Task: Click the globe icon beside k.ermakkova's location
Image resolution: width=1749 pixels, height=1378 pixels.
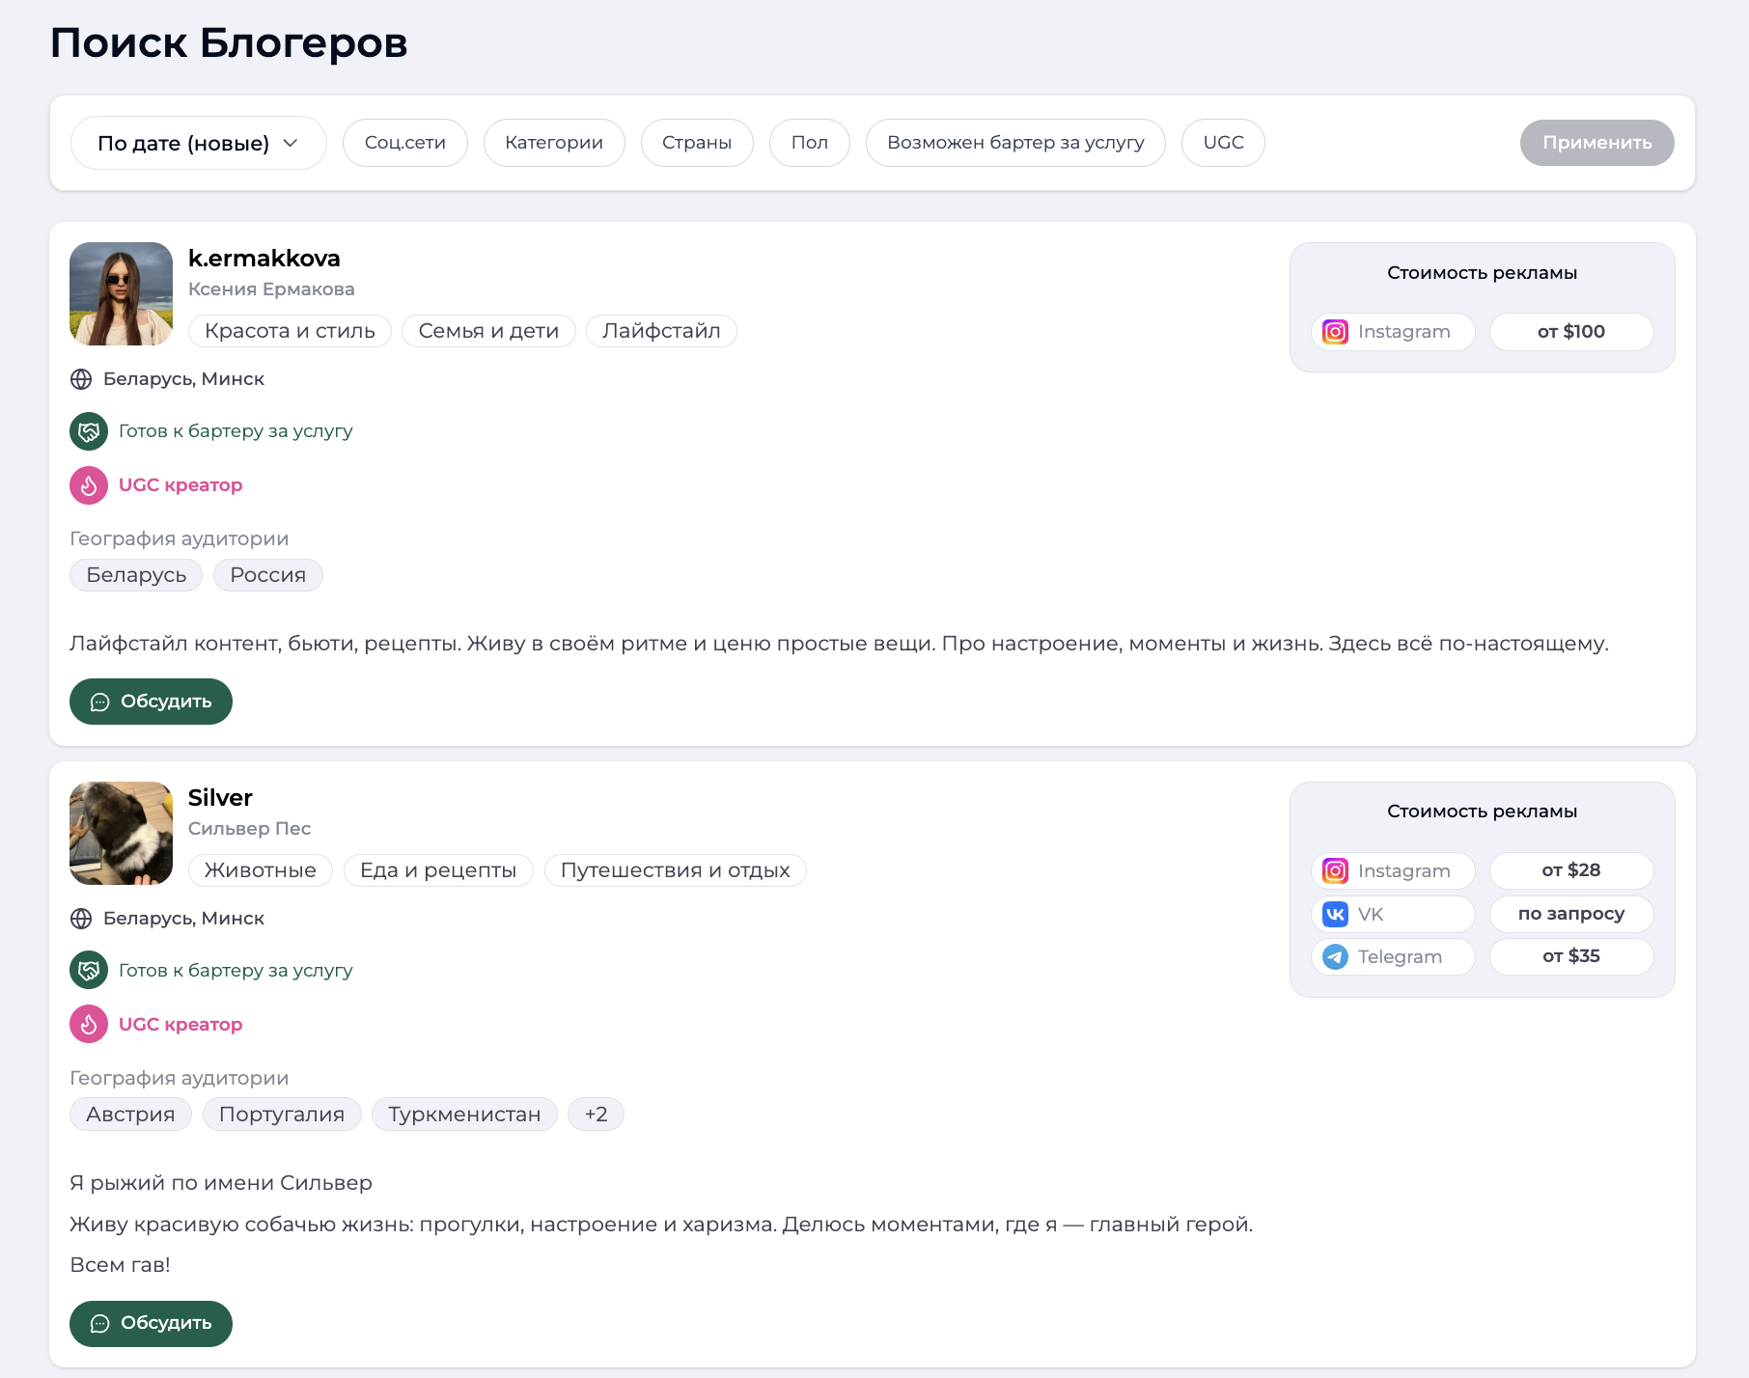Action: point(81,379)
